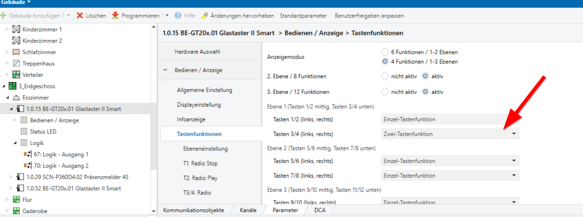
Task: Click the Programmieren download arrow icon
Action: (x=115, y=15)
